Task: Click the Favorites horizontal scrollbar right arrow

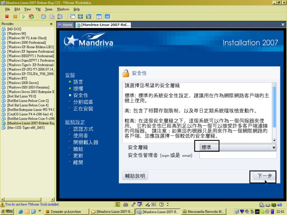Action: pyautogui.click(x=53, y=199)
